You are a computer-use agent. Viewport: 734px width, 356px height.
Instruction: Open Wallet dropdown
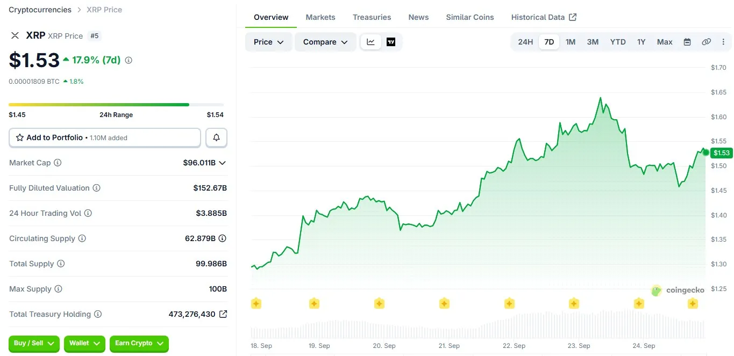(x=84, y=343)
